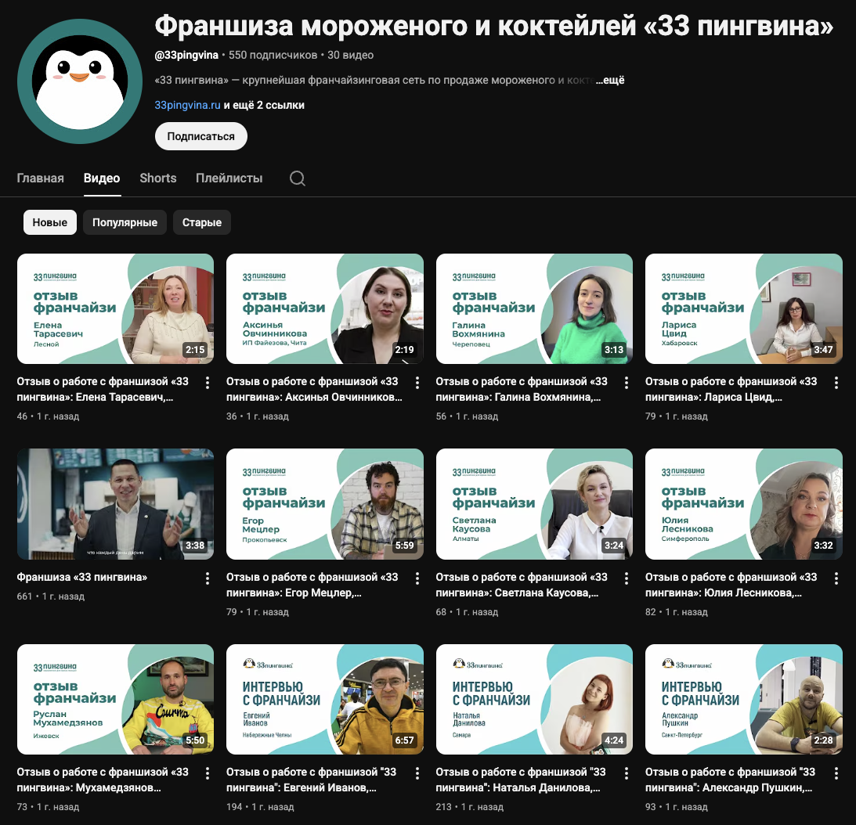Play Егор Мецлер review thumbnail

click(x=325, y=504)
